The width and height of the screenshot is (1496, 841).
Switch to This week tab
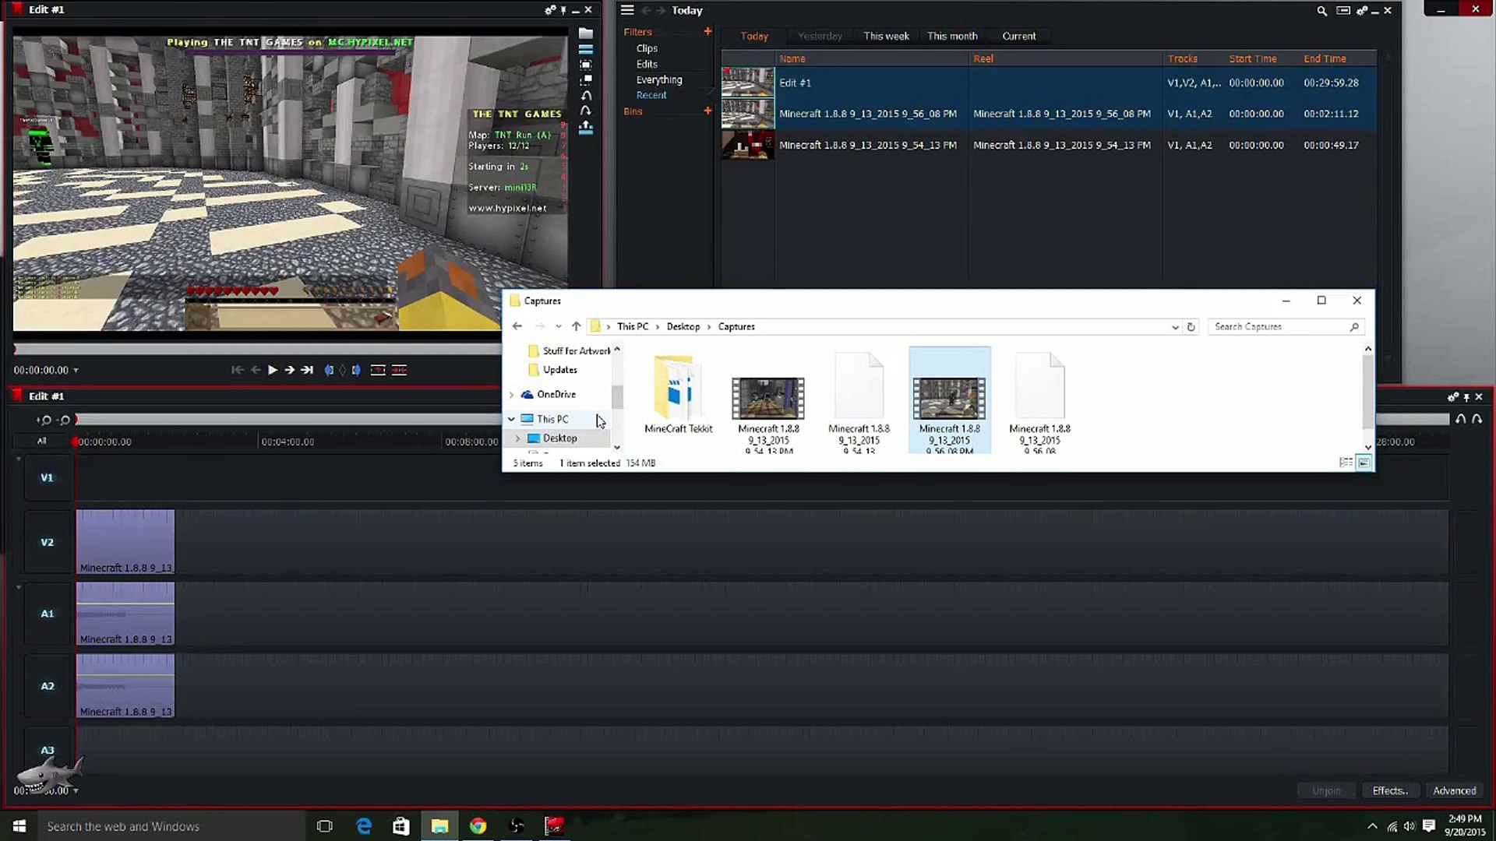[x=886, y=36]
